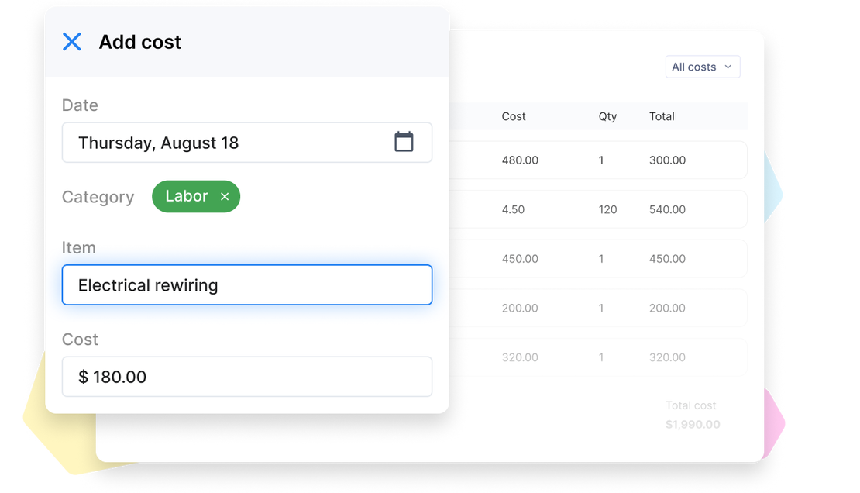The height and width of the screenshot is (493, 860).
Task: Focus the Item field containing Electrical rewiring
Action: [246, 284]
